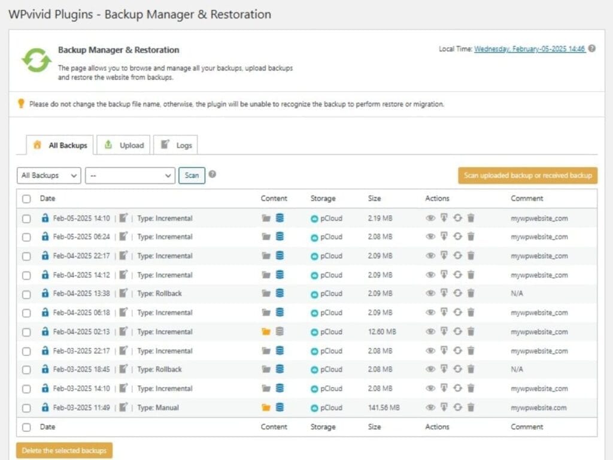Click the restore icon for Feb-05-2025 14:10 backup
Image resolution: width=613 pixels, height=460 pixels.
[457, 219]
